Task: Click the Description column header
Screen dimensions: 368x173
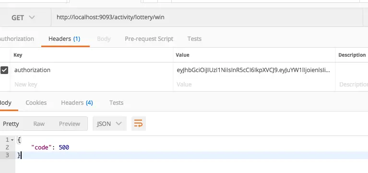Action: tap(352, 55)
